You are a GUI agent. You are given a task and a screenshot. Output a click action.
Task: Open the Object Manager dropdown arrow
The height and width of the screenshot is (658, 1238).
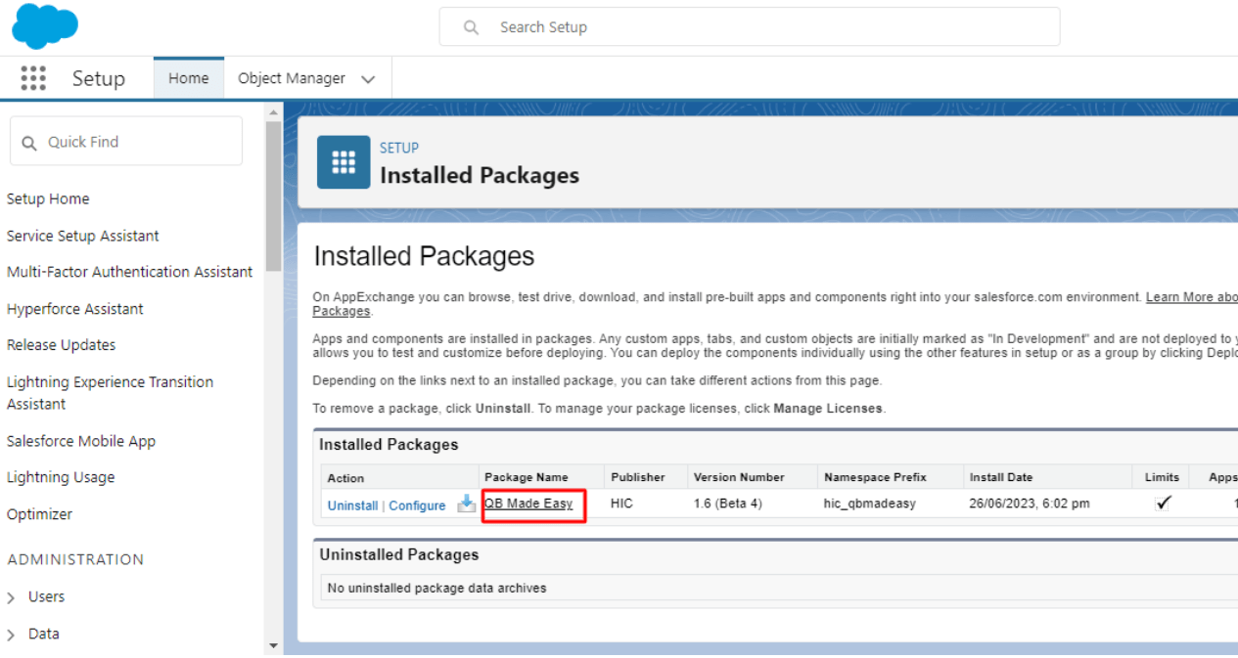[368, 79]
